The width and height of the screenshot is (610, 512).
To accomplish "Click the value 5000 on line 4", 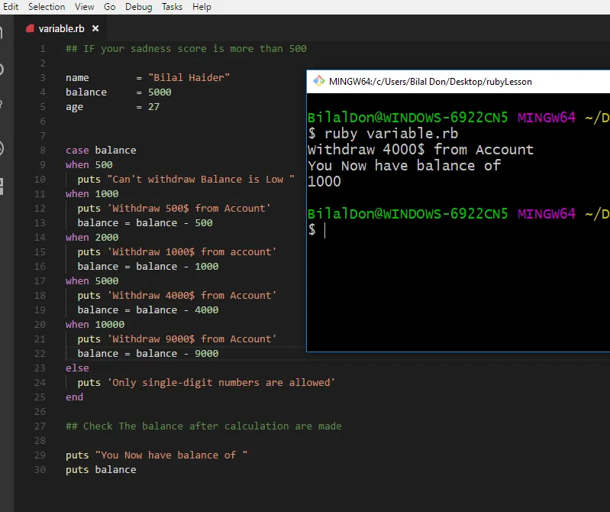I will (x=160, y=92).
